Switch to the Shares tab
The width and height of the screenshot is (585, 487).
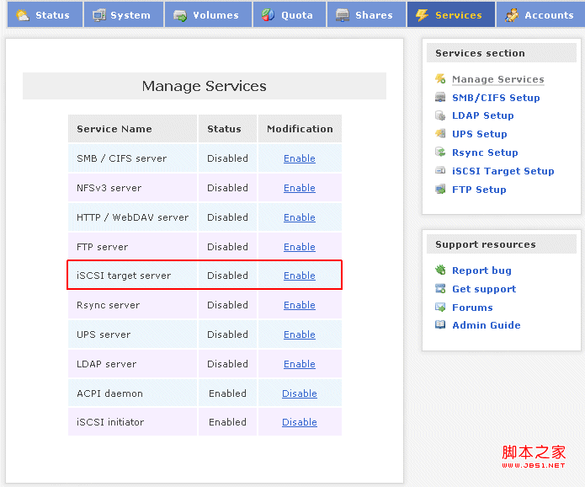tap(364, 15)
